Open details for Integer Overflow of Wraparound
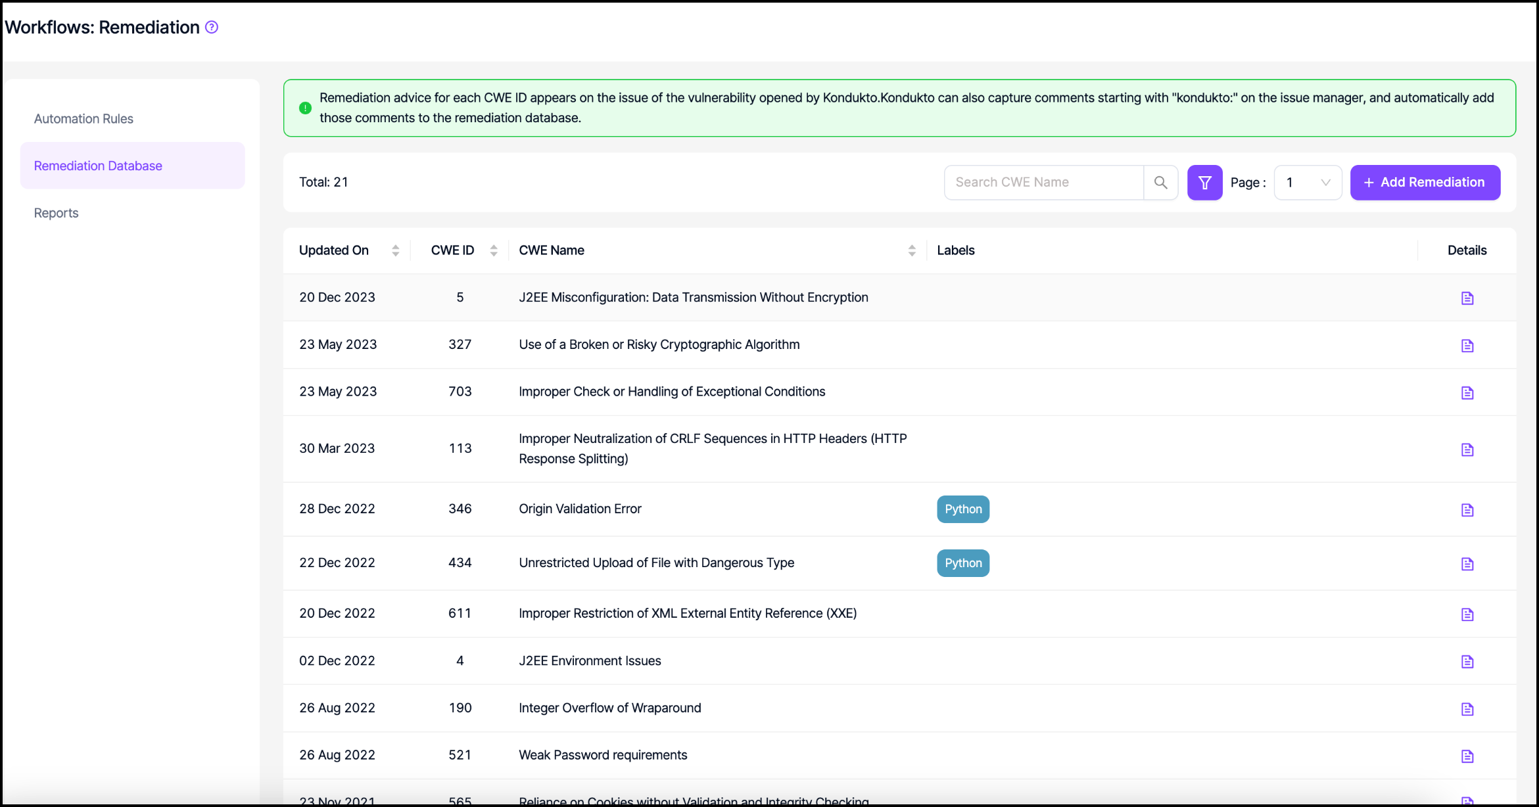 coord(1467,709)
